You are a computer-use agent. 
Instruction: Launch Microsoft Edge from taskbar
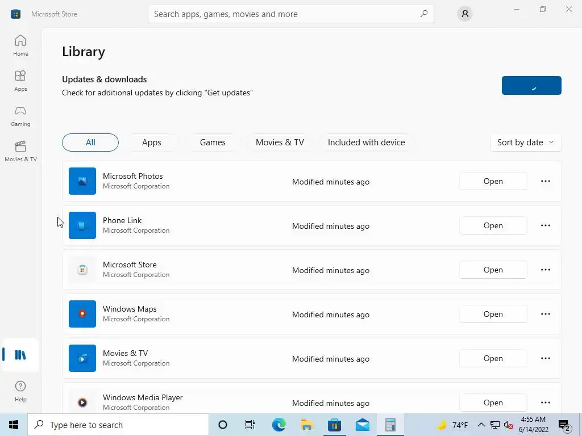[x=278, y=425]
